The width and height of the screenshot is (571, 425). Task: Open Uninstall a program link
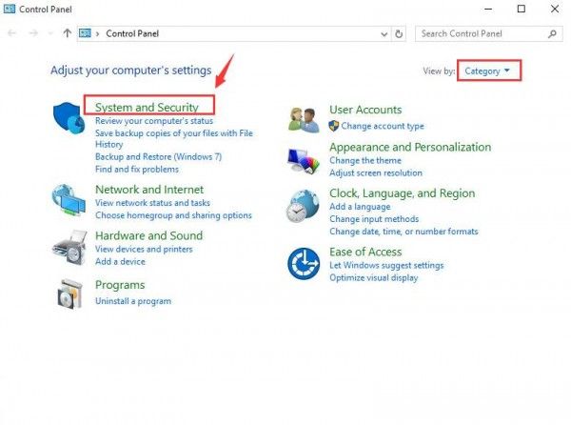tap(133, 301)
